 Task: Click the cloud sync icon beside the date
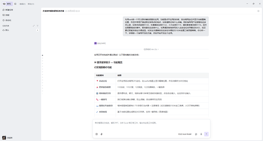[x=66, y=11]
